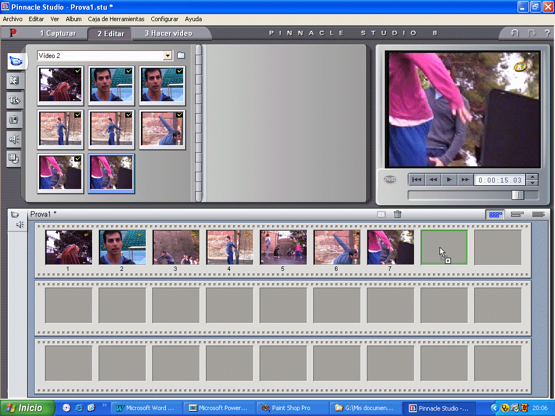Select storyboard clip 5
555x416 pixels.
click(283, 247)
